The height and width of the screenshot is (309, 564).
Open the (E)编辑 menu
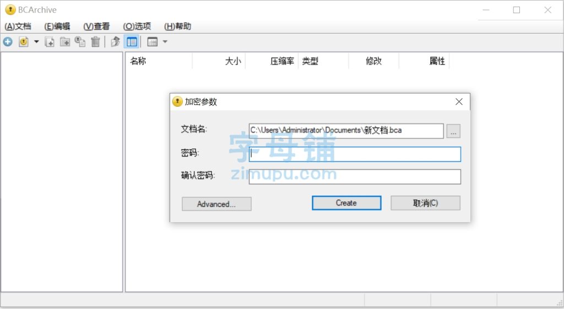(57, 26)
